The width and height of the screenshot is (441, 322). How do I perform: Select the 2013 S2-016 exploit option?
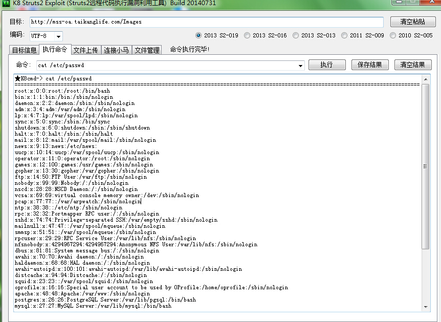point(266,35)
